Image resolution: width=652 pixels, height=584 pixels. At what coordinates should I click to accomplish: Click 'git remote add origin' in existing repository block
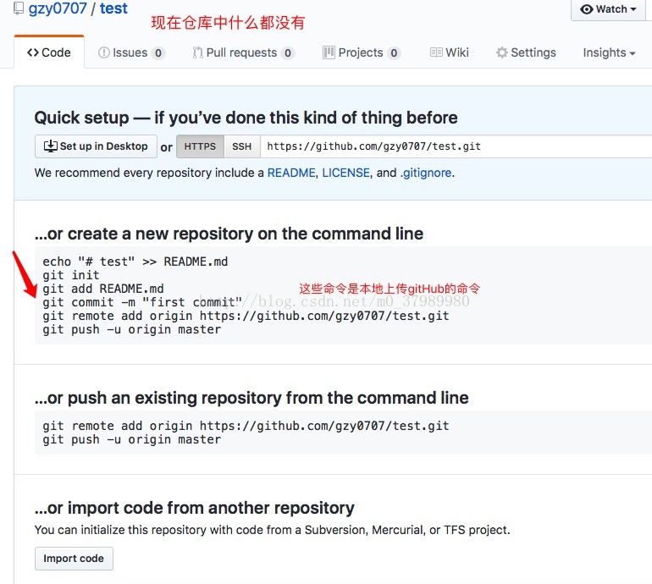click(x=246, y=426)
